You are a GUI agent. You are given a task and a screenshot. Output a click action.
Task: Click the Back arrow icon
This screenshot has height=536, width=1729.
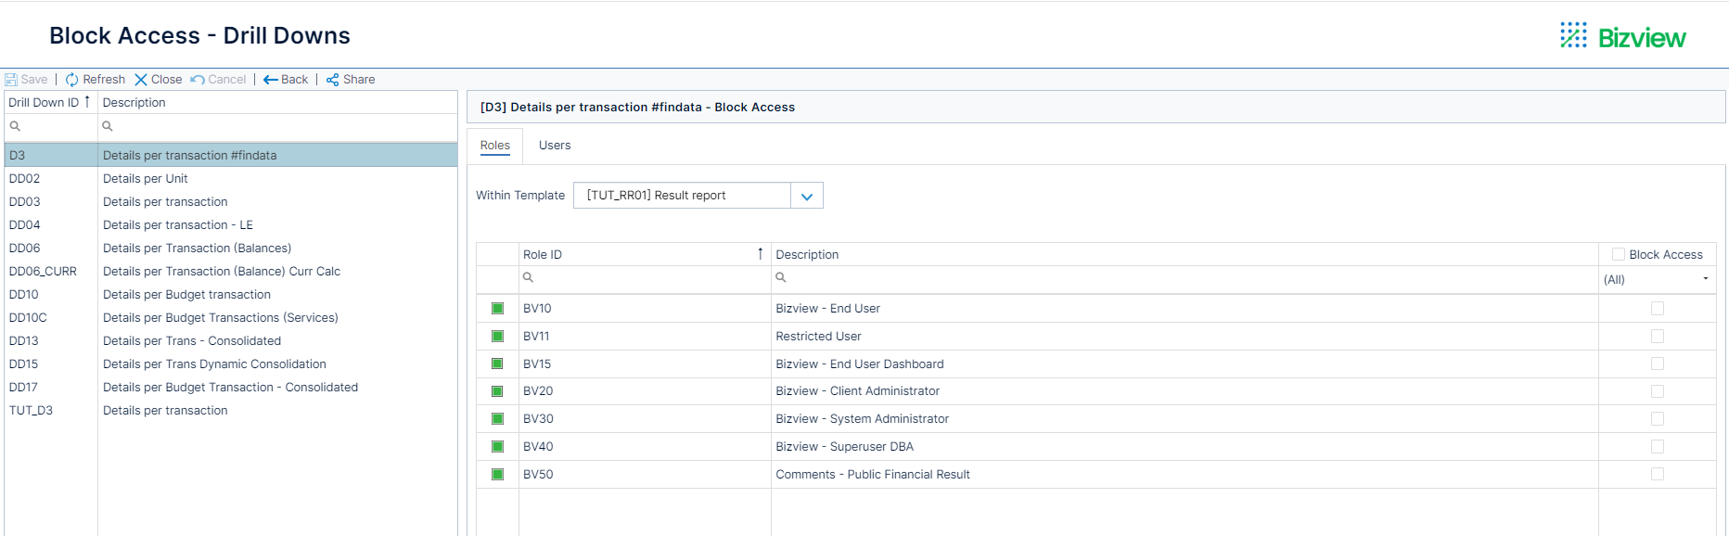271,80
